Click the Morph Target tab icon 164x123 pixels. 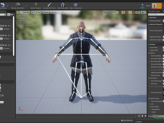pos(149,11)
